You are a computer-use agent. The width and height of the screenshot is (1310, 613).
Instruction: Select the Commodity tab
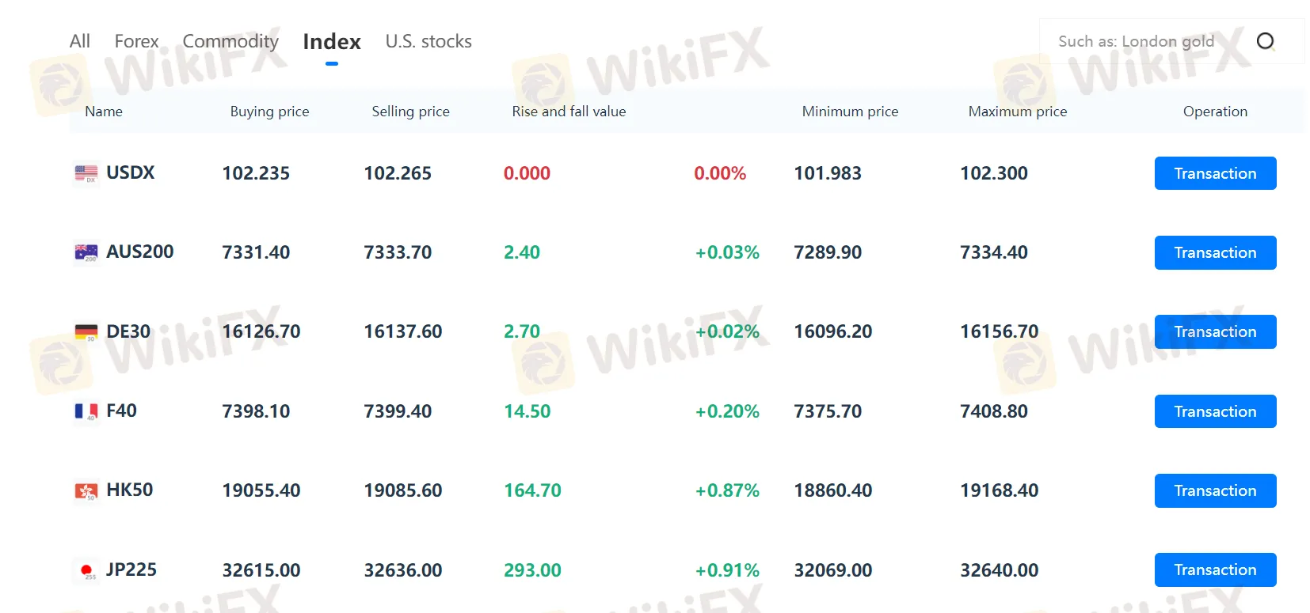point(230,41)
